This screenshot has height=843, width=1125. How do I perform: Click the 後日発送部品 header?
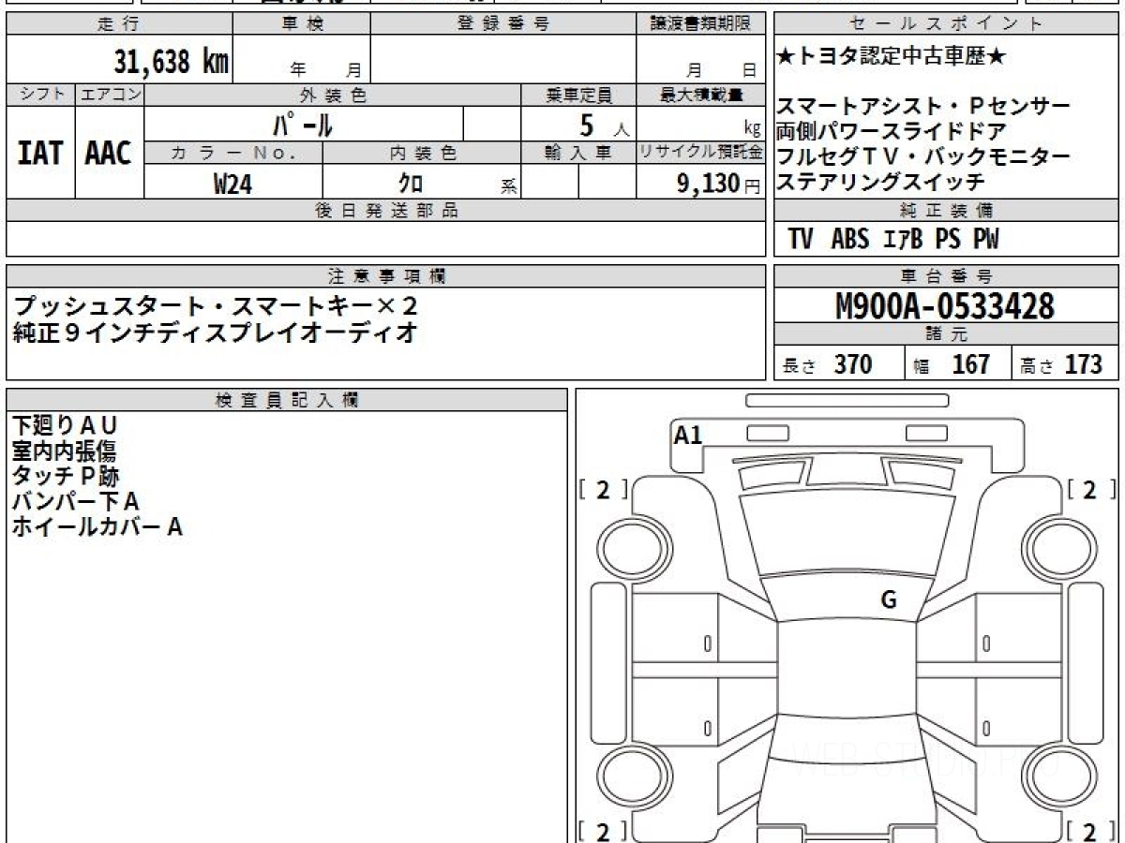tap(385, 211)
